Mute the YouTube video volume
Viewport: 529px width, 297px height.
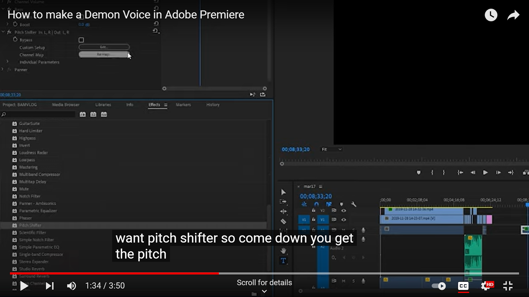pyautogui.click(x=71, y=286)
